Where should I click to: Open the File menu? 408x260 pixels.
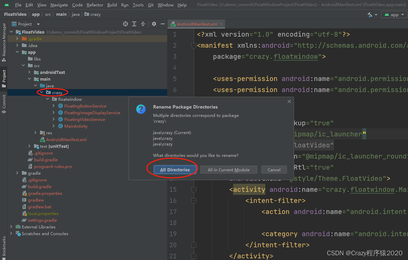(x=18, y=5)
